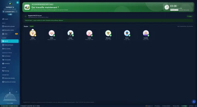This screenshot has height=107, width=197.
Task: Choose the Camille profile avatar
Action: [x=146, y=33]
